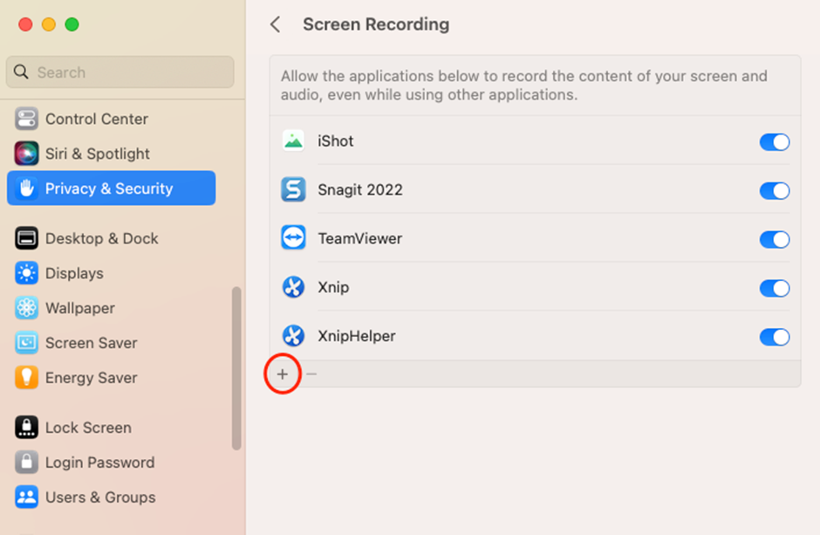Toggle TeamViewer screen recording permission
Viewport: 820px width, 535px height.
774,239
